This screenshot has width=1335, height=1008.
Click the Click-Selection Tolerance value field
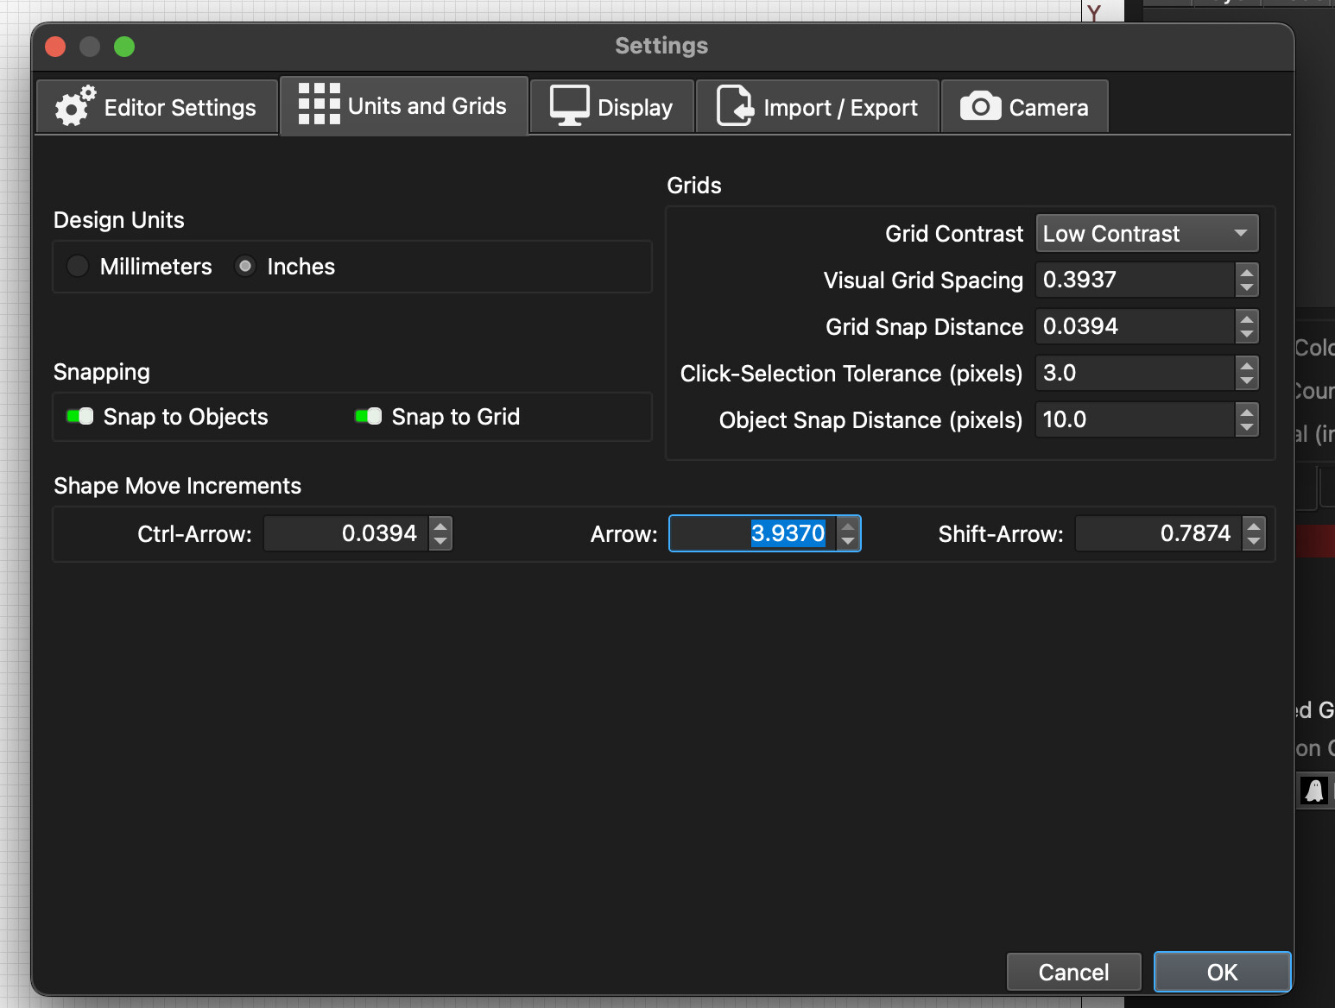[x=1134, y=373]
